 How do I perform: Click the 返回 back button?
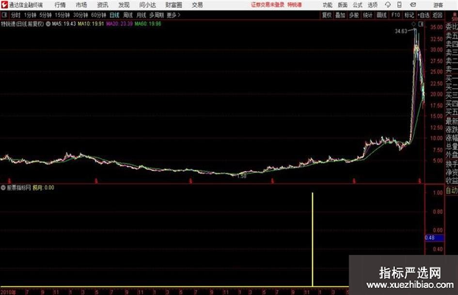[x=437, y=15]
